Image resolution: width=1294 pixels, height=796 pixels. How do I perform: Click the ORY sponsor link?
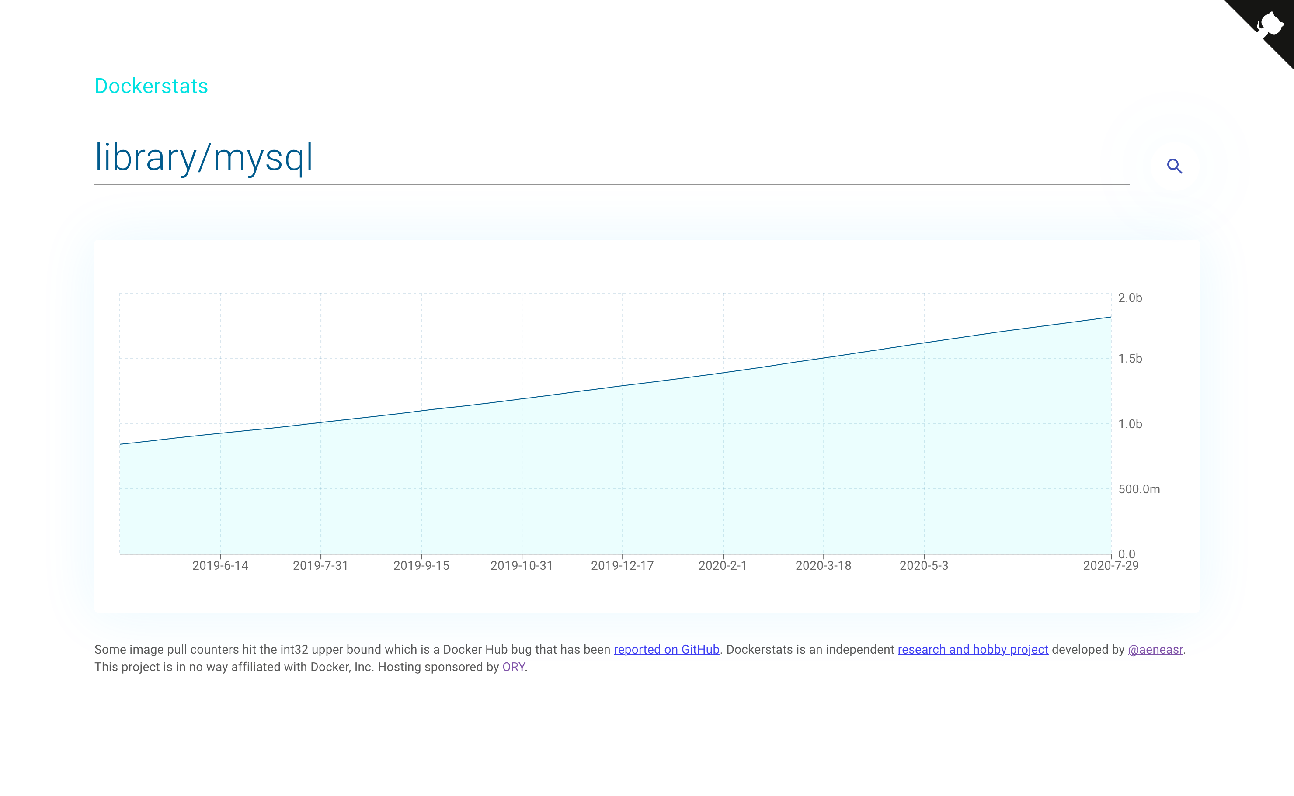click(513, 667)
